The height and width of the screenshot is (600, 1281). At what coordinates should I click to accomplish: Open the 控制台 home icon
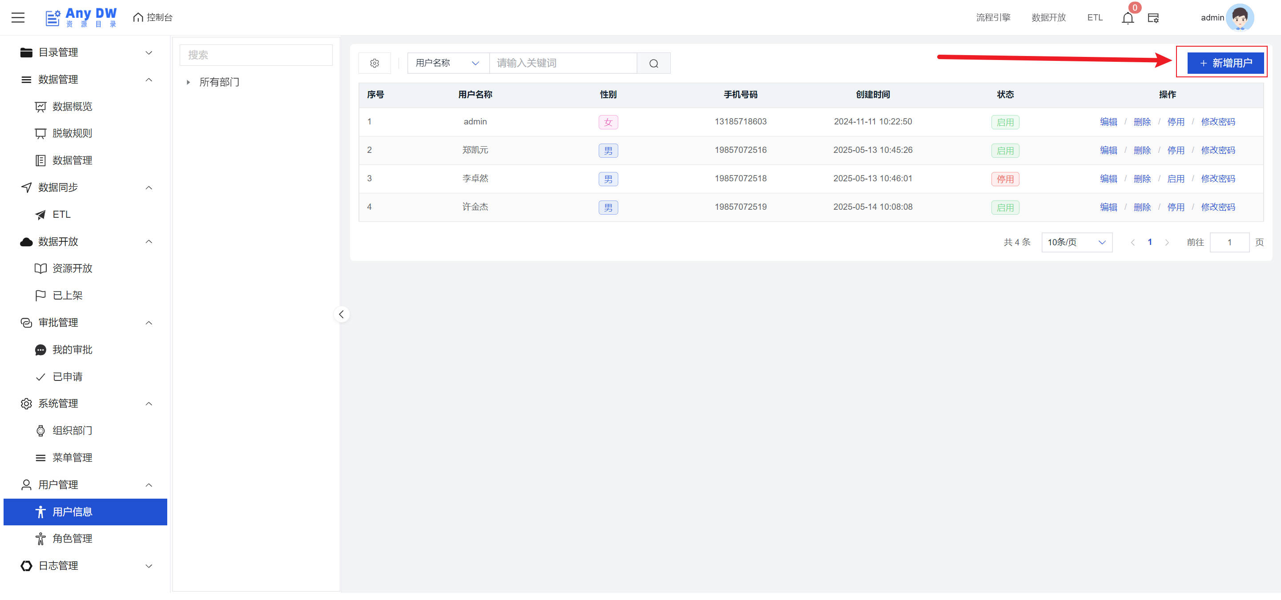click(x=138, y=17)
